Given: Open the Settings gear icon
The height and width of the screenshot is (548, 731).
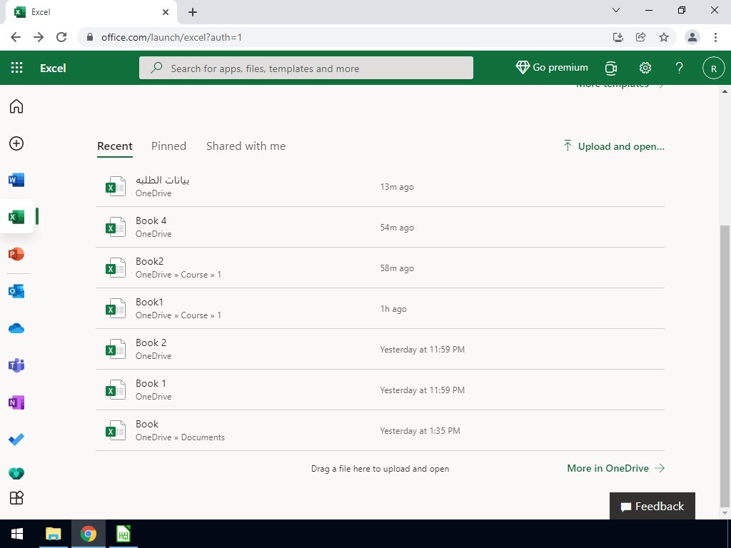Looking at the screenshot, I should point(645,68).
